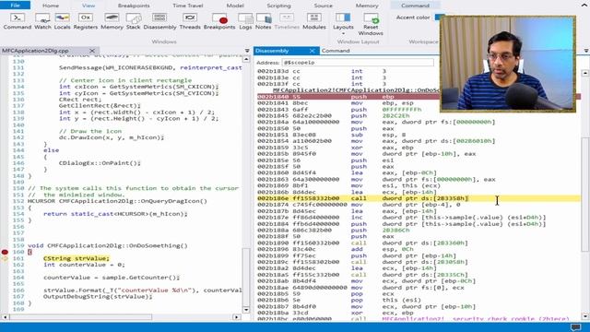Open the Timelines window icon

point(287,21)
